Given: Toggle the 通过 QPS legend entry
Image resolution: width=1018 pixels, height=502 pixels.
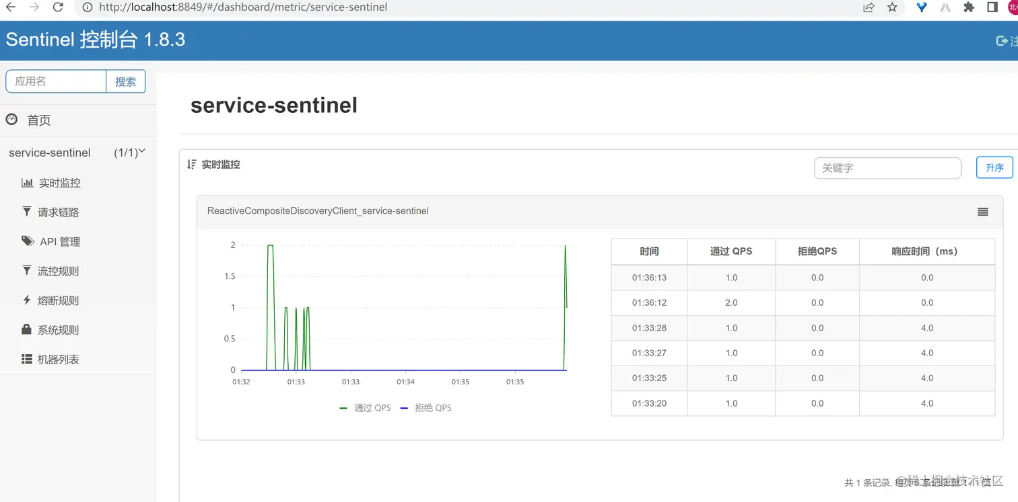Looking at the screenshot, I should click(x=365, y=408).
